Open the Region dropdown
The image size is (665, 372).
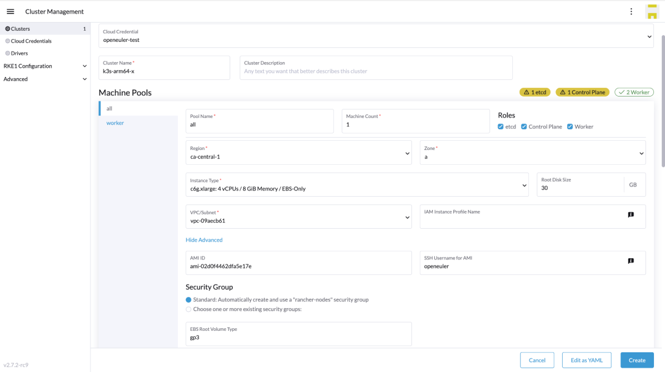[298, 152]
